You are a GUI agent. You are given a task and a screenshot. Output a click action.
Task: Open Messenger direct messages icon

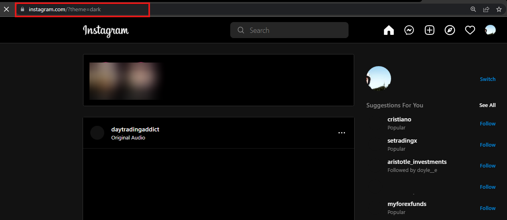pos(409,30)
